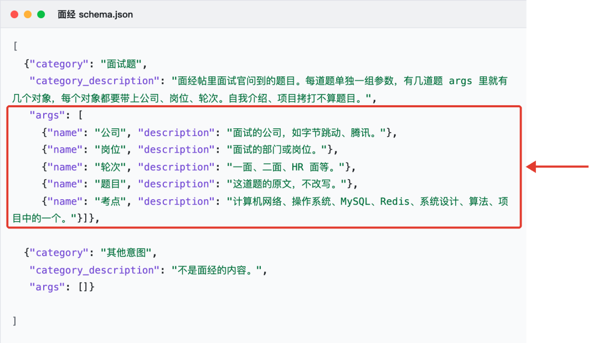This screenshot has width=598, height=343.
Task: Click the name value "公司" in args
Action: point(110,133)
